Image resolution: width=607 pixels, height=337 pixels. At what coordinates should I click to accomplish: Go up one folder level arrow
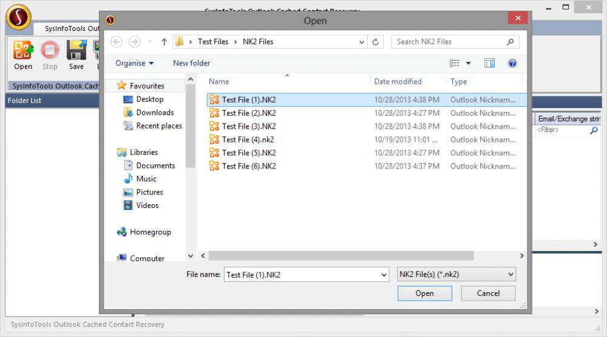click(x=164, y=42)
